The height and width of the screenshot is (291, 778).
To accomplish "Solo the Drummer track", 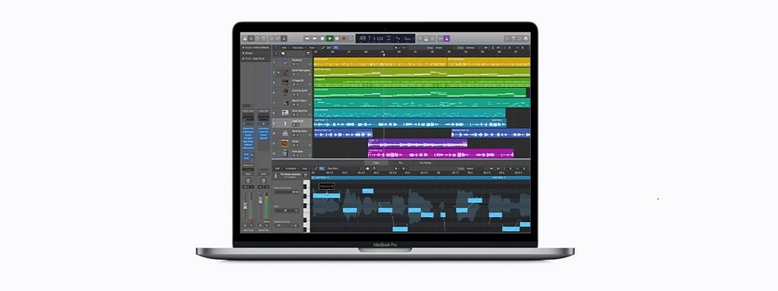I will coord(298,65).
